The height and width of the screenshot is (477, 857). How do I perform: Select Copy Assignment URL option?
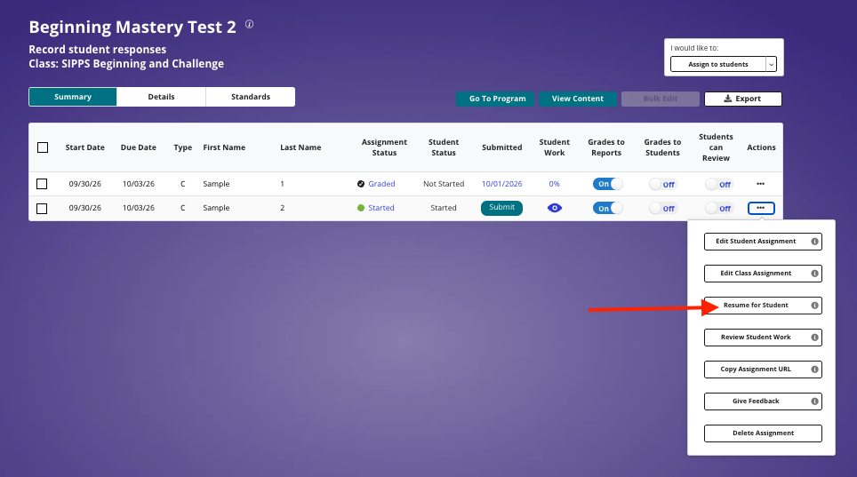763,370
